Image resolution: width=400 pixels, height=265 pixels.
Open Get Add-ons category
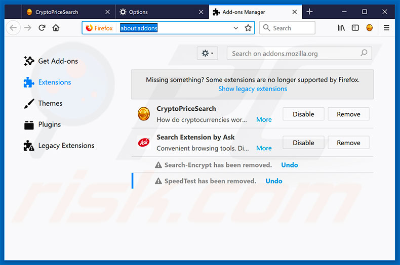point(51,61)
